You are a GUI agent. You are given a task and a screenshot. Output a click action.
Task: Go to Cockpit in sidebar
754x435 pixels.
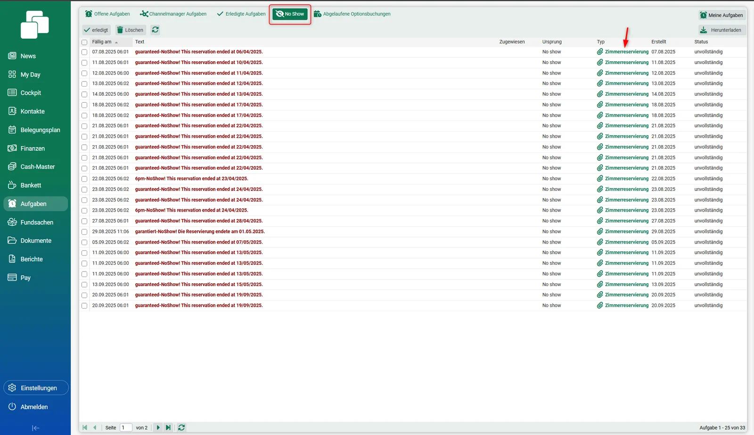coord(35,93)
